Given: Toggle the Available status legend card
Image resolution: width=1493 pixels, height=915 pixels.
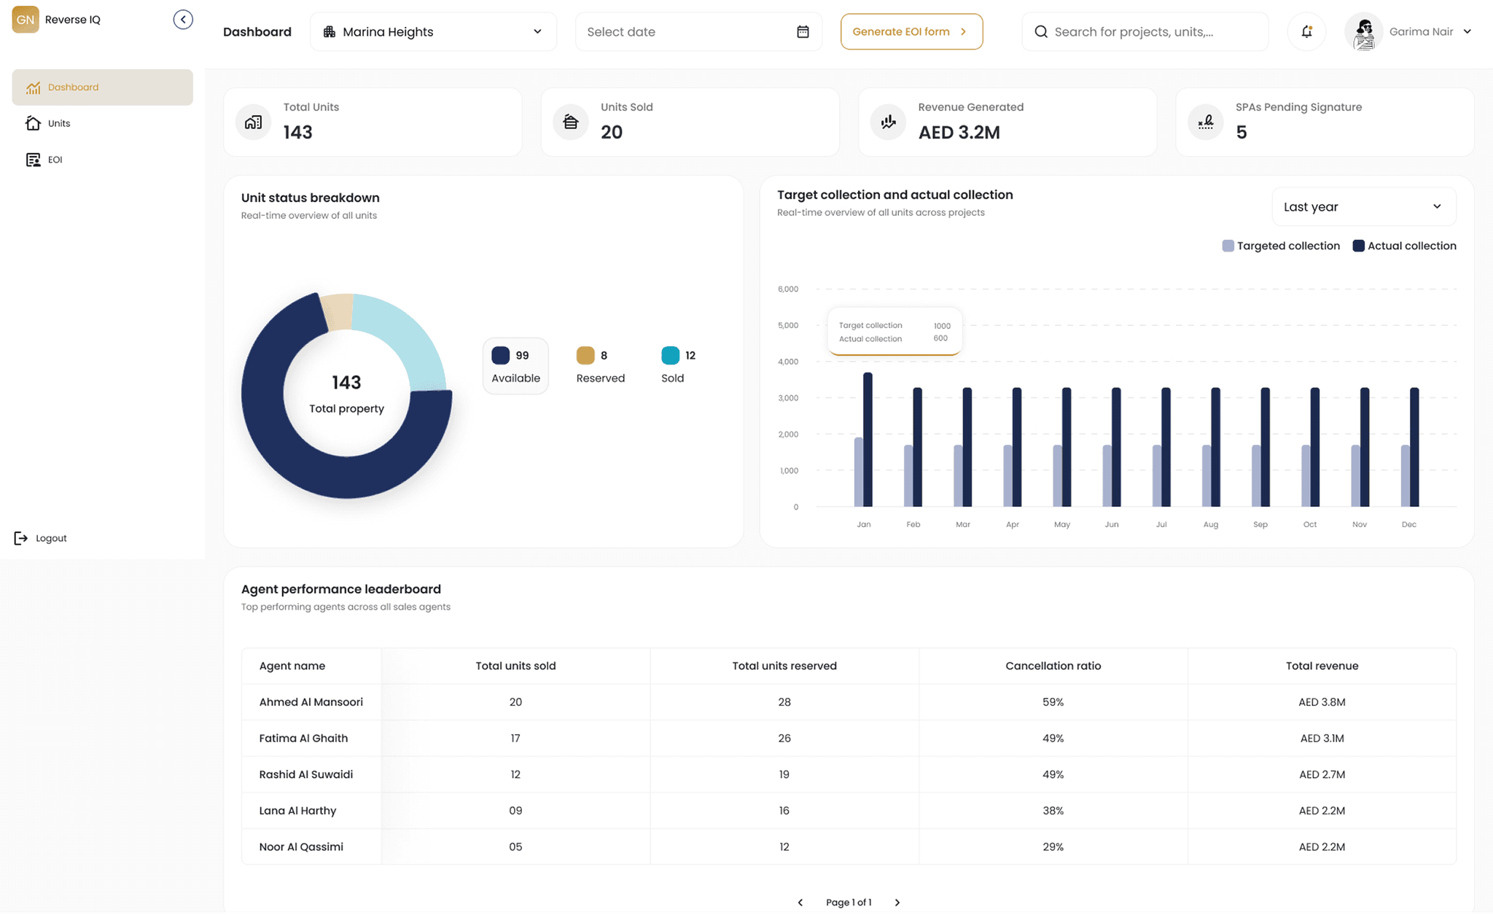Looking at the screenshot, I should click(515, 366).
